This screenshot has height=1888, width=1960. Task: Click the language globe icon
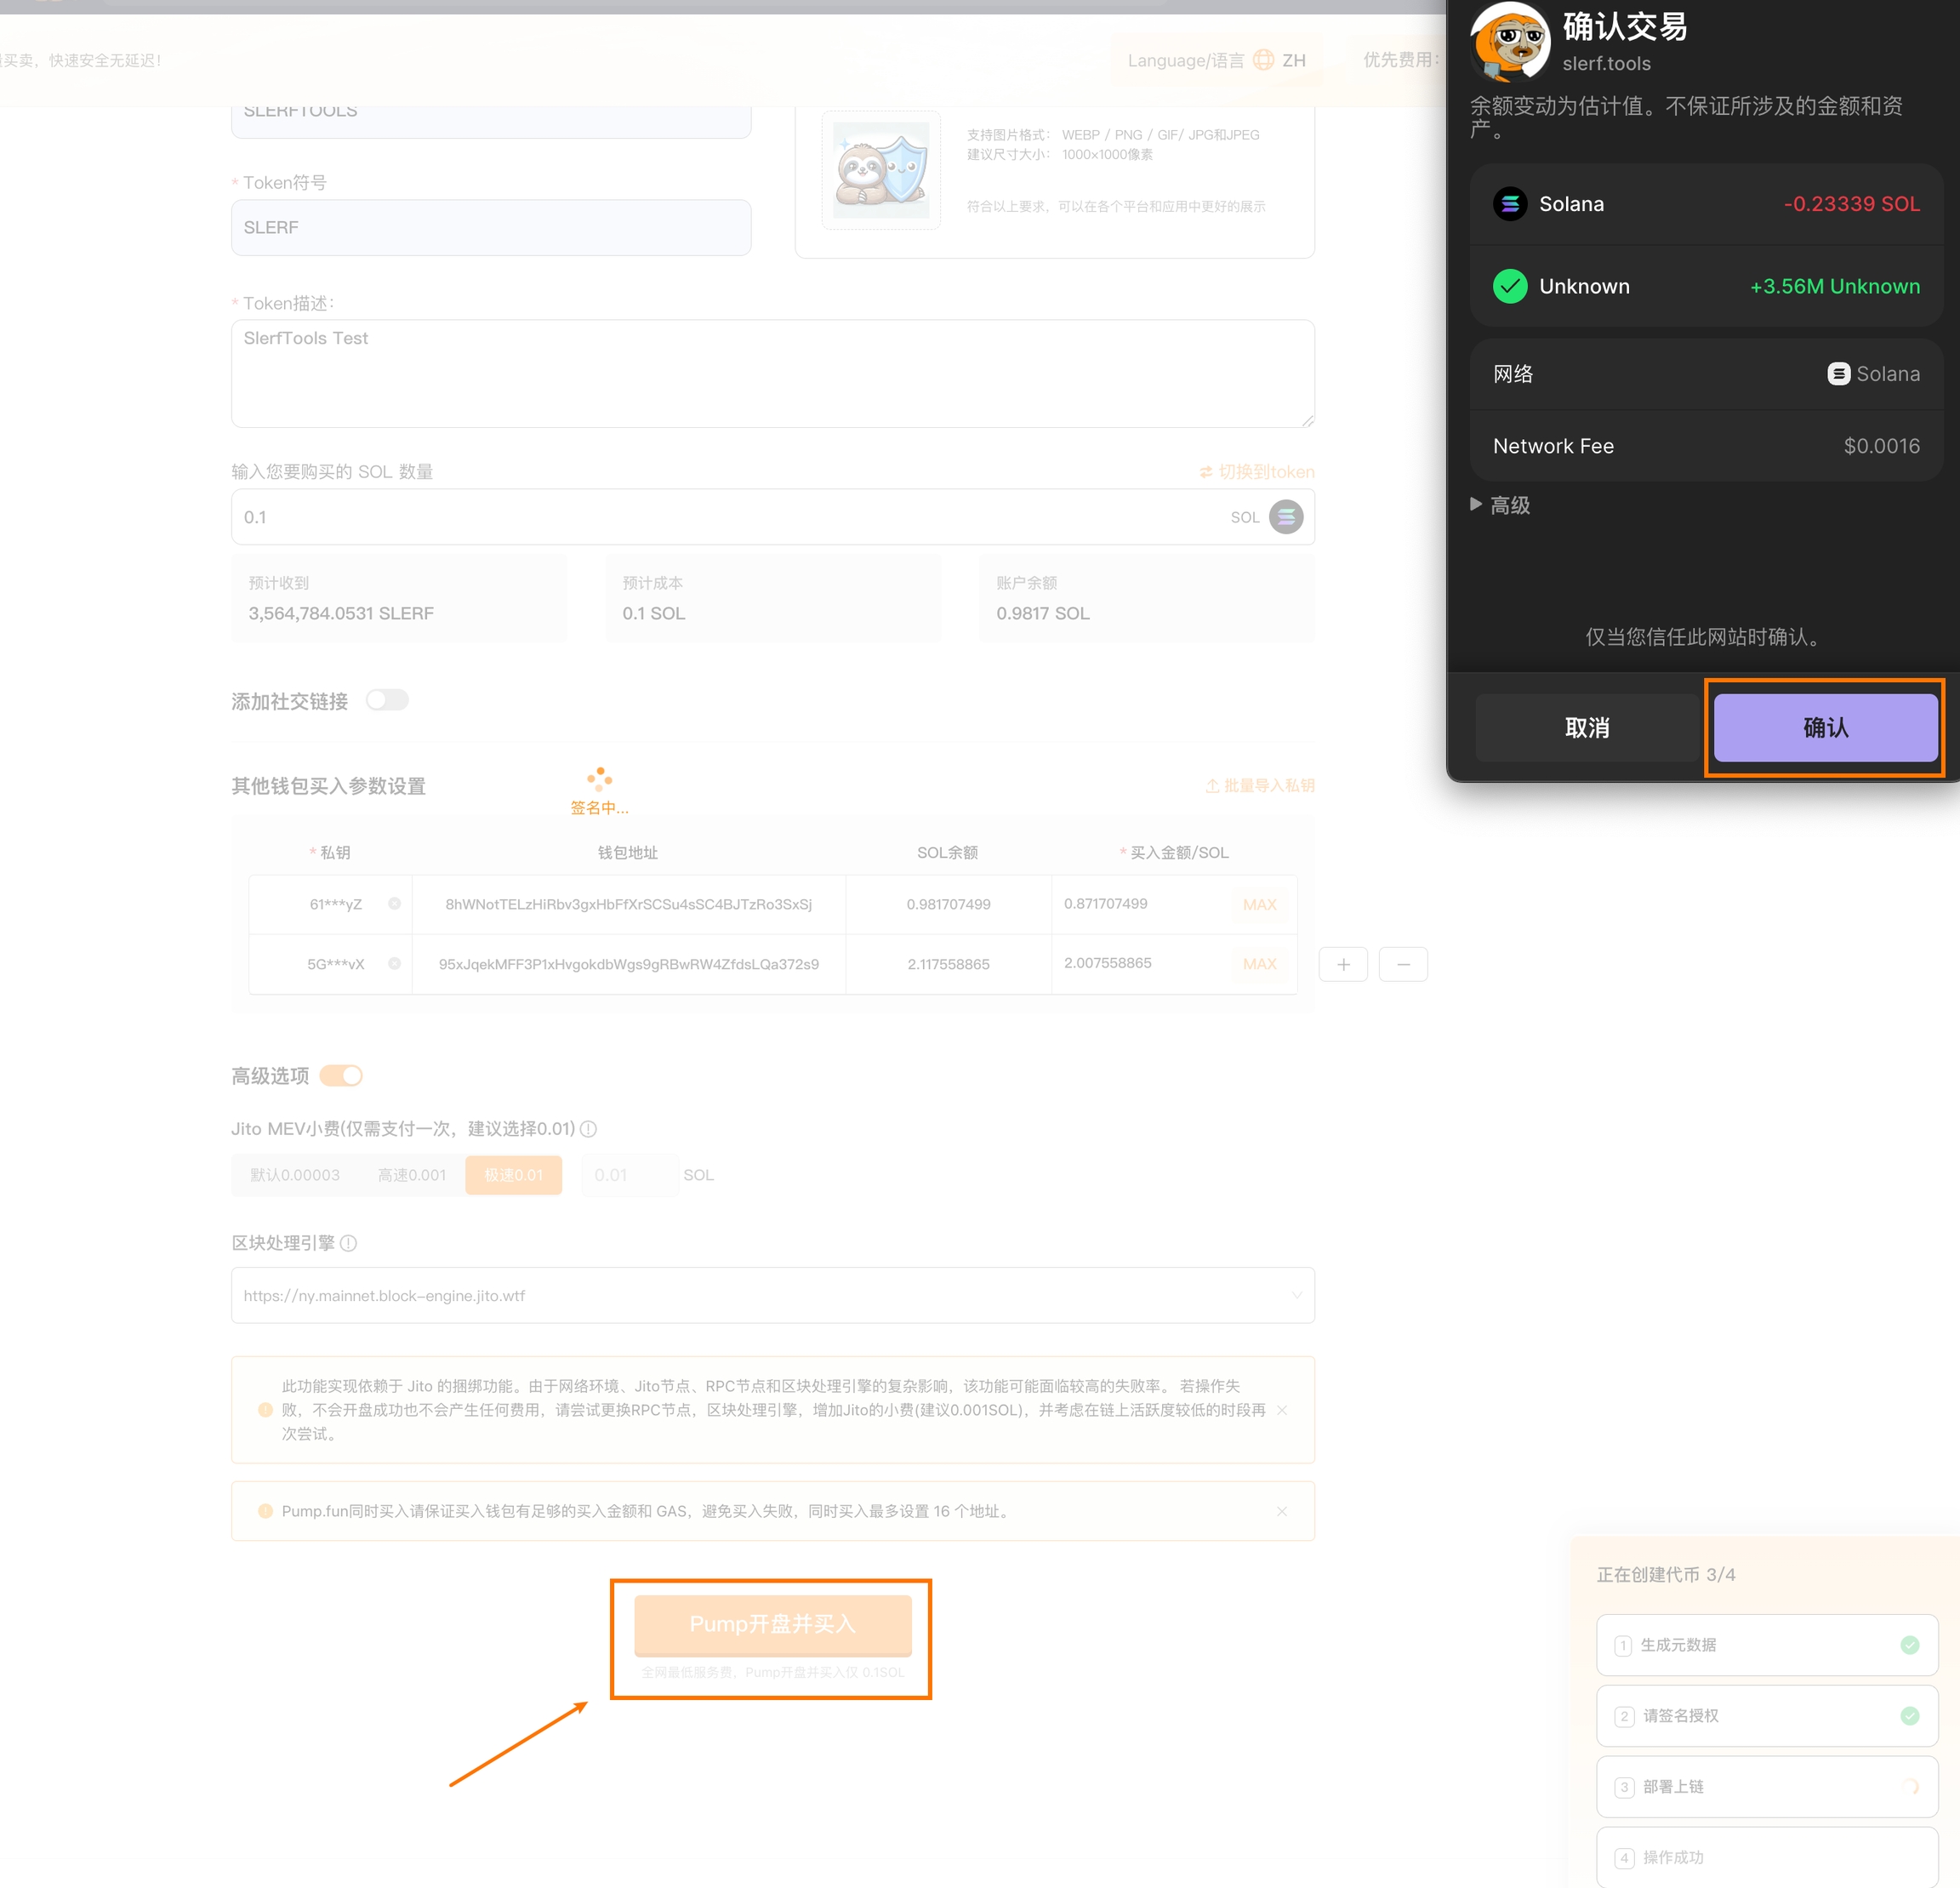pyautogui.click(x=1263, y=60)
